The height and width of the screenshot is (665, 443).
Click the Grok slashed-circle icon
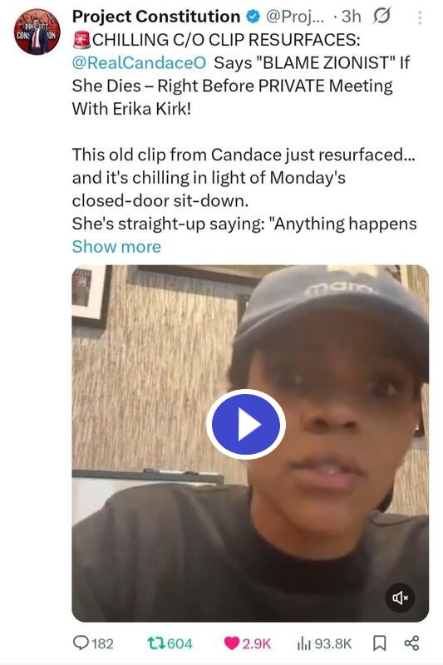point(381,16)
